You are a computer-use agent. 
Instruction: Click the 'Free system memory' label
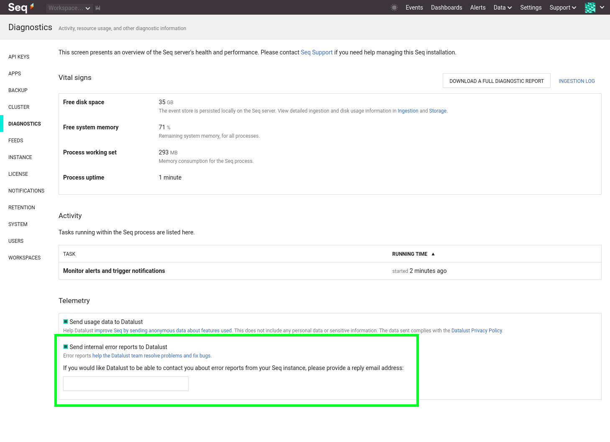click(x=91, y=127)
